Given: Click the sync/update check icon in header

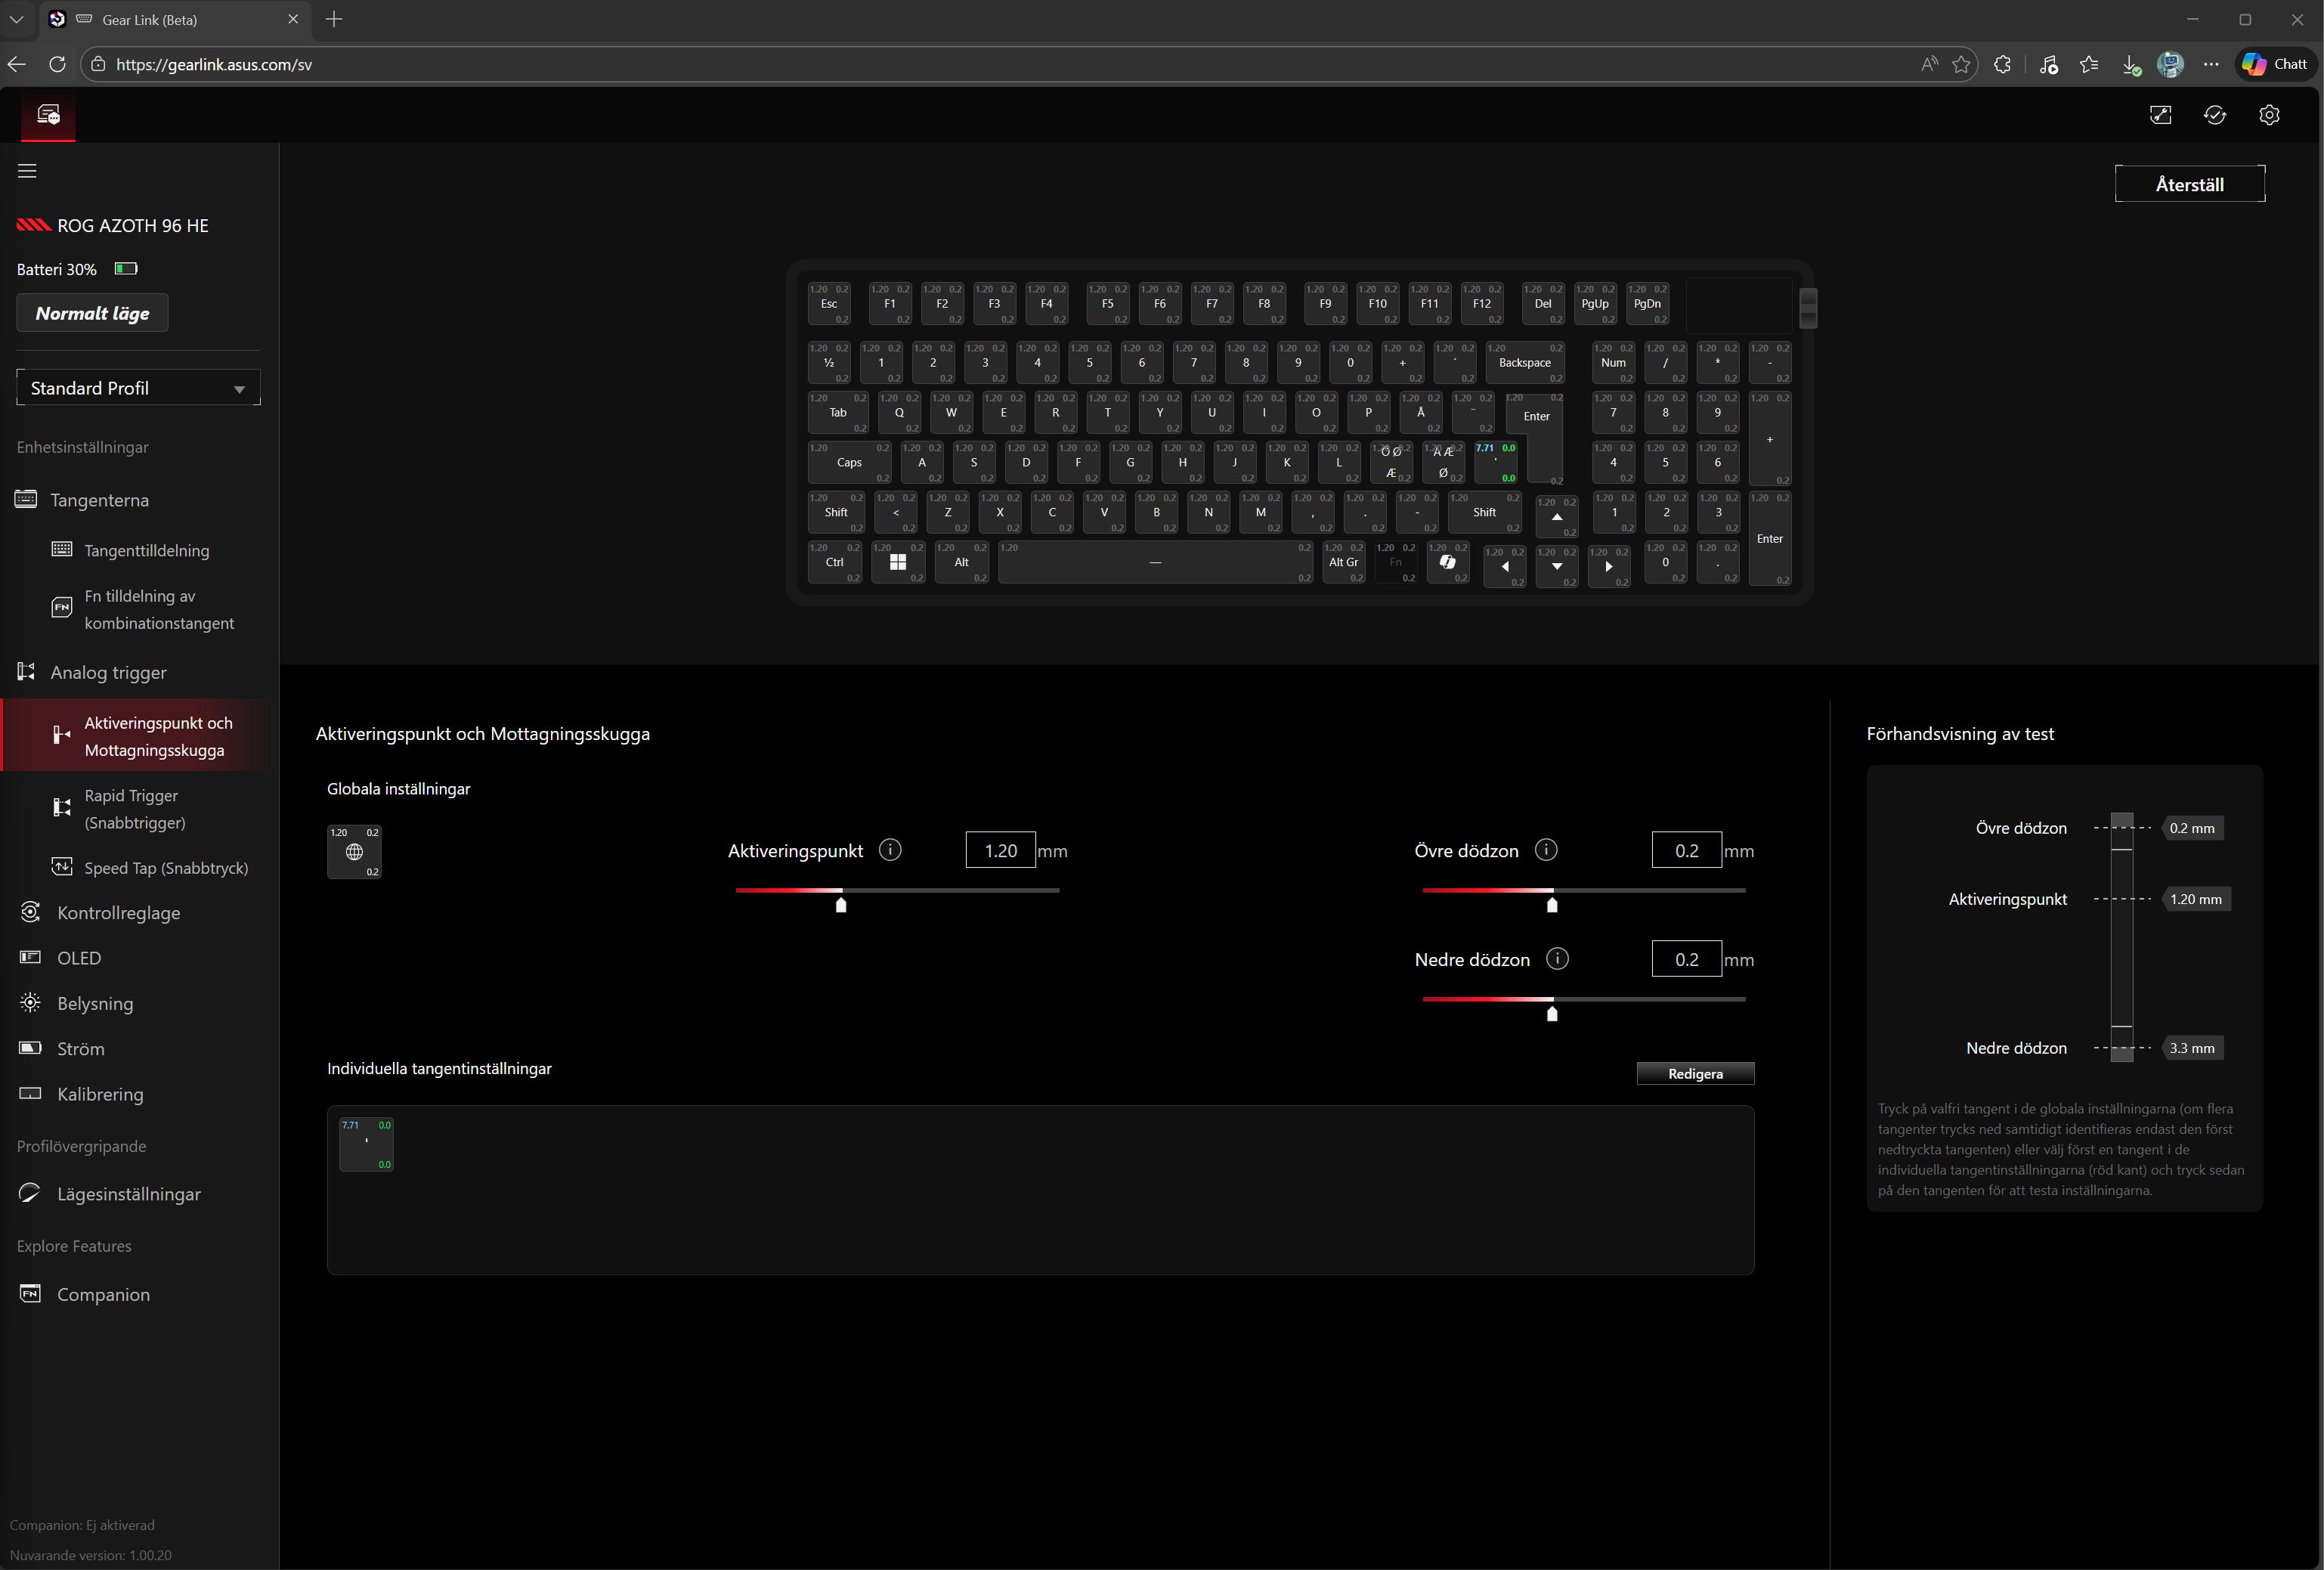Looking at the screenshot, I should click(2214, 115).
